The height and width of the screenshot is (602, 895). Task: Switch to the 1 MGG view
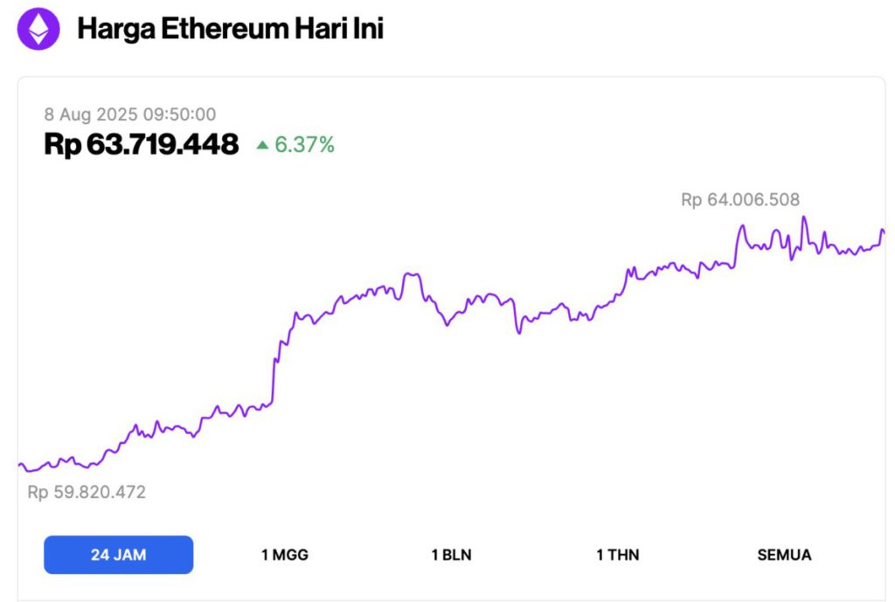(285, 554)
